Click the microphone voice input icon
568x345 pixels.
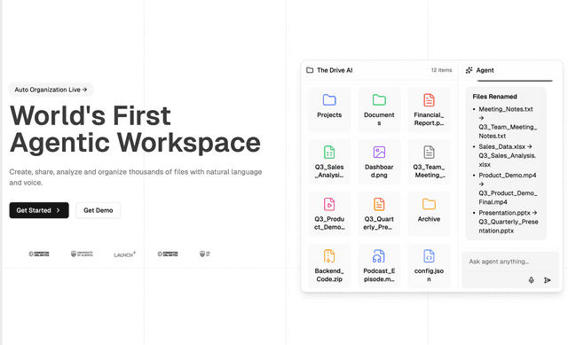click(531, 280)
